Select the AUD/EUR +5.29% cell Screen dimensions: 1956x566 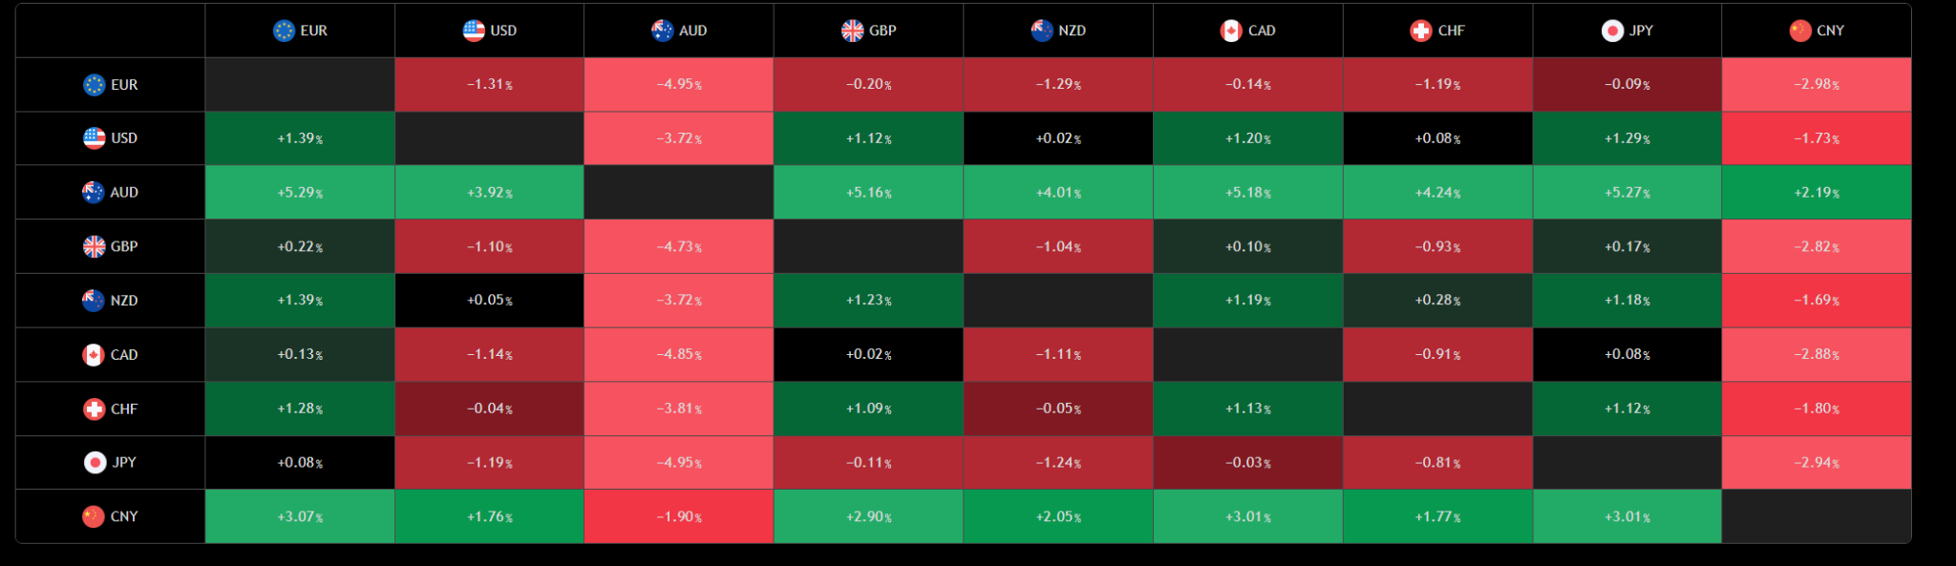(300, 193)
